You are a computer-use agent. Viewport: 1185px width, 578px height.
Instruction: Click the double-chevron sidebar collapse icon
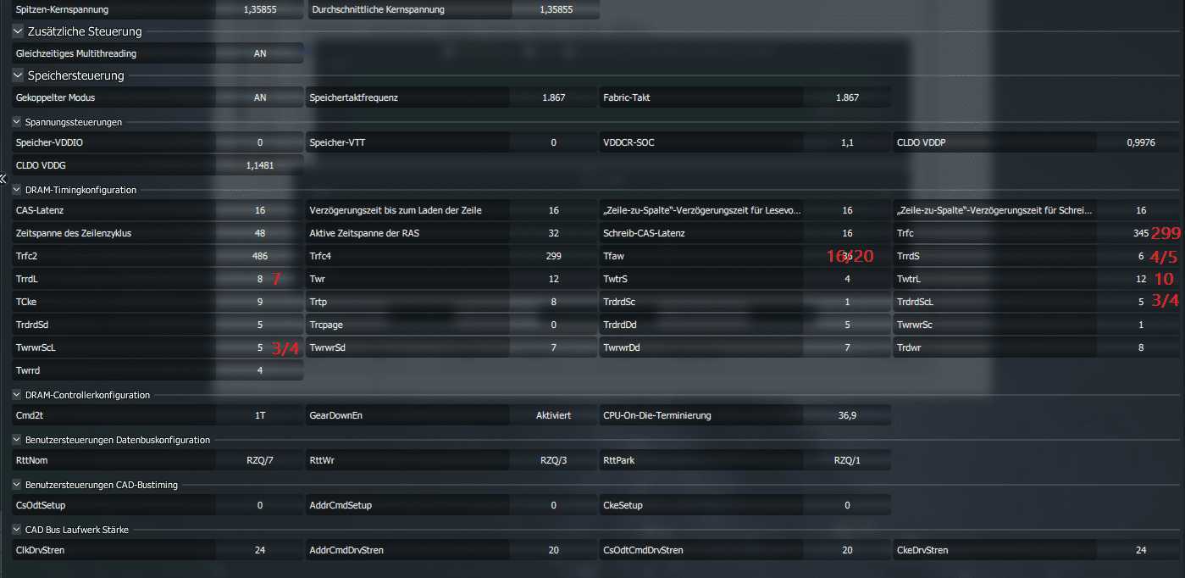tap(4, 179)
